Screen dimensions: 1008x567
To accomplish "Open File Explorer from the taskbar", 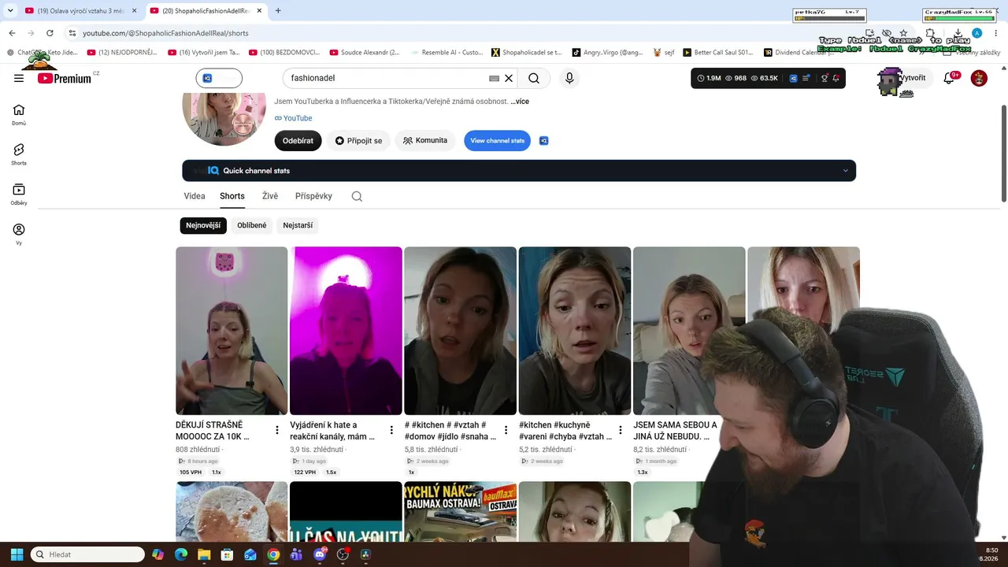I will click(204, 554).
